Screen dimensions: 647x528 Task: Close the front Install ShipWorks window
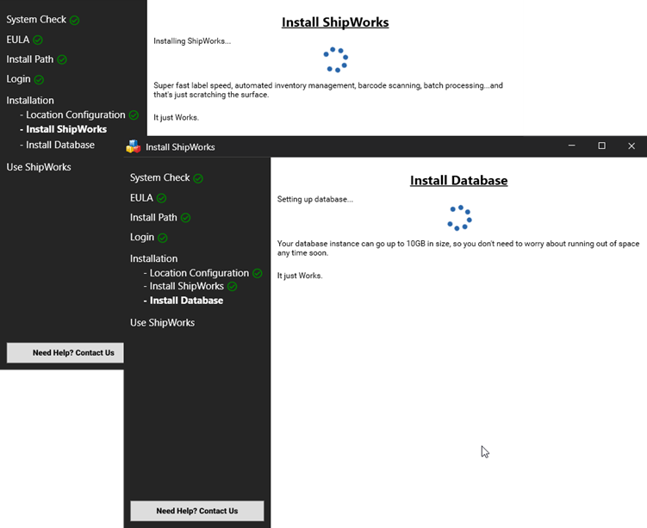(x=631, y=146)
